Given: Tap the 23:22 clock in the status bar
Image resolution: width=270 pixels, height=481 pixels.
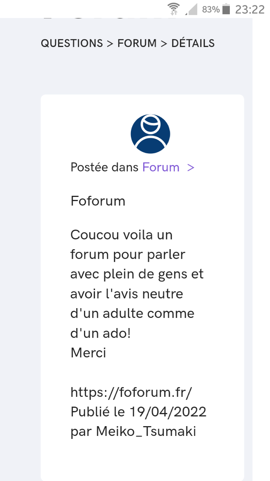Looking at the screenshot, I should point(250,9).
